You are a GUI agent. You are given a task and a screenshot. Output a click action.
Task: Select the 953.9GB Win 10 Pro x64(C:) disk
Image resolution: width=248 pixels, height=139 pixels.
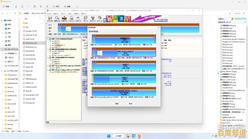[124, 53]
